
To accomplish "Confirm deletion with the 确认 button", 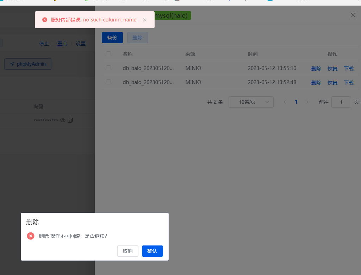I will [152, 251].
